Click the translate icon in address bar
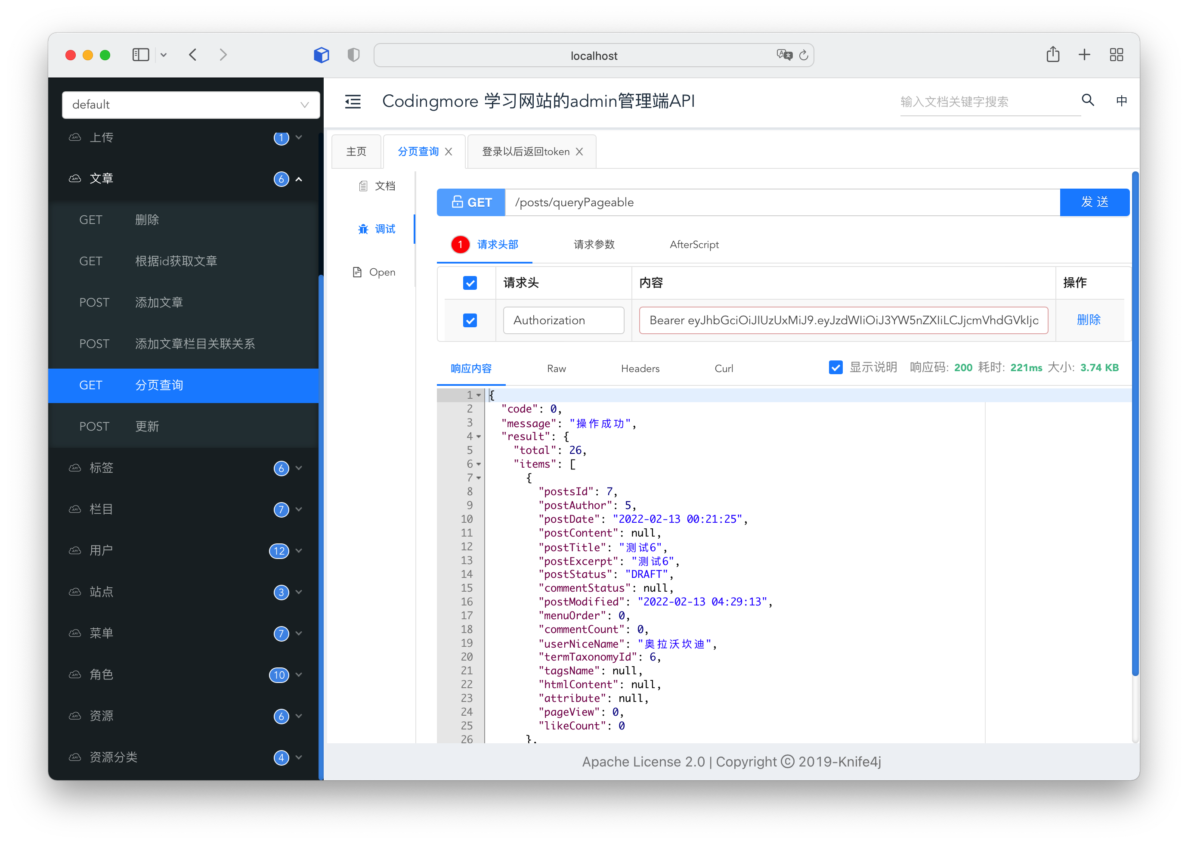The height and width of the screenshot is (844, 1188). [x=784, y=55]
